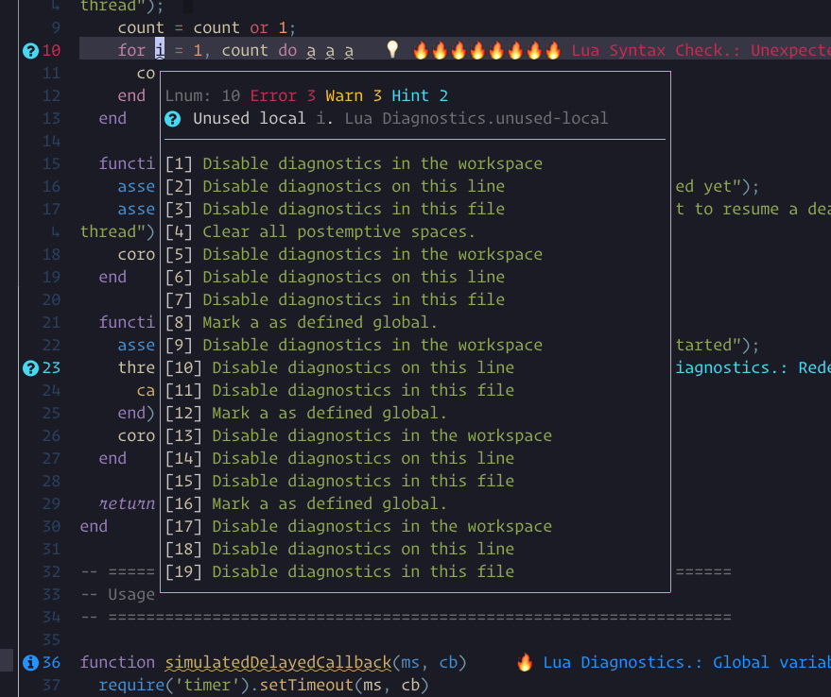Click the 'Unused local i.' diagnostic message
The width and height of the screenshot is (831, 697).
[x=264, y=119]
